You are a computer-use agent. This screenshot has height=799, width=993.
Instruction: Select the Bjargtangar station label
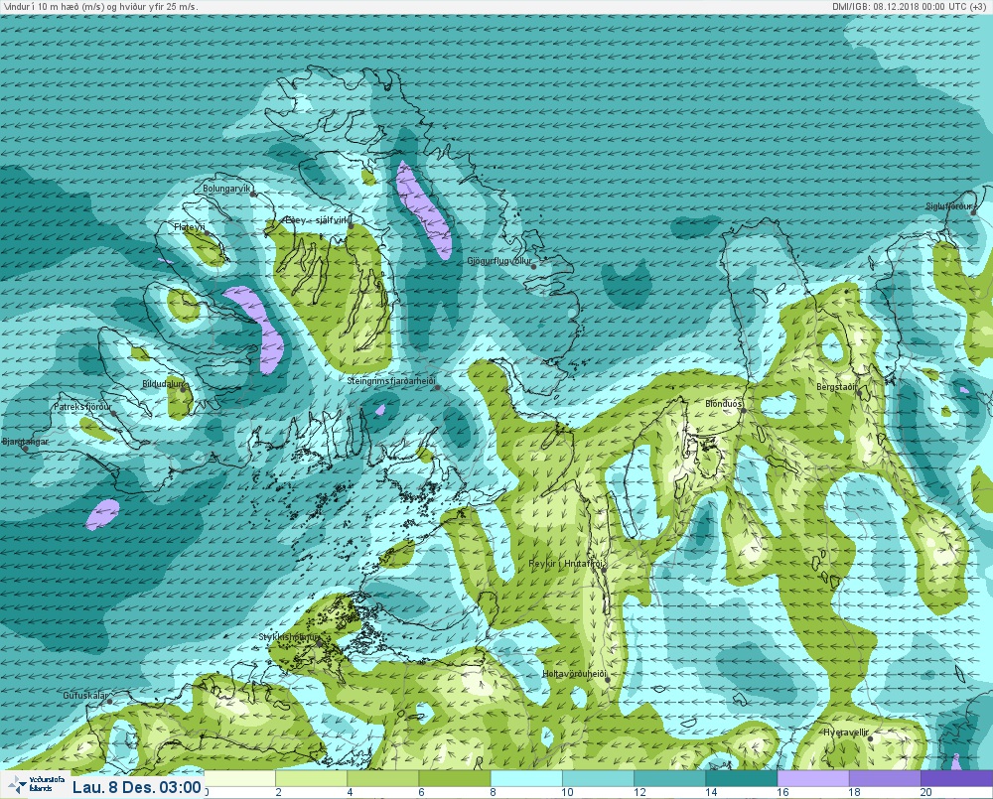coord(26,442)
